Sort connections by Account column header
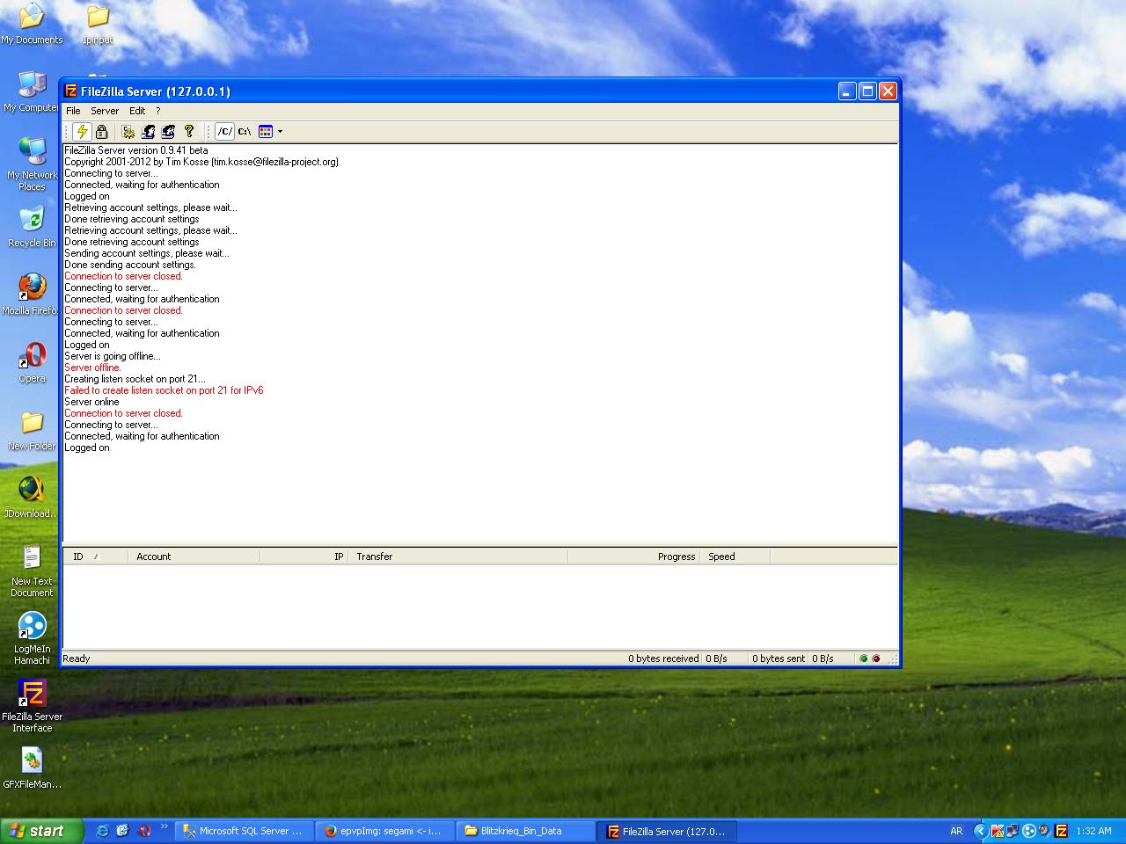The height and width of the screenshot is (844, 1126). (194, 557)
